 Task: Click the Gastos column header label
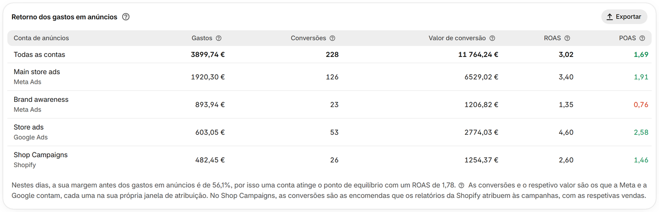click(x=202, y=38)
